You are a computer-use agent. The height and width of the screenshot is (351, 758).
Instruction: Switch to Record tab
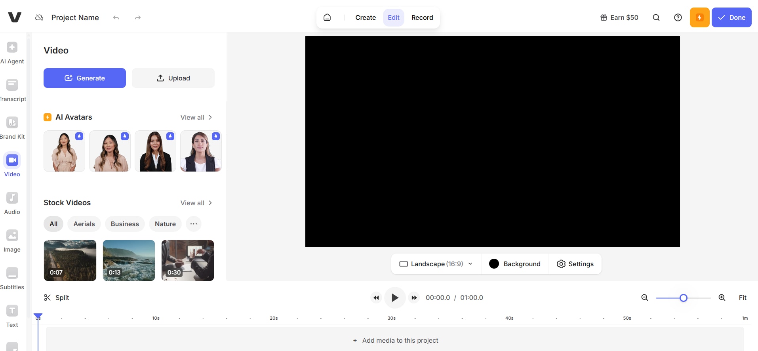point(422,17)
